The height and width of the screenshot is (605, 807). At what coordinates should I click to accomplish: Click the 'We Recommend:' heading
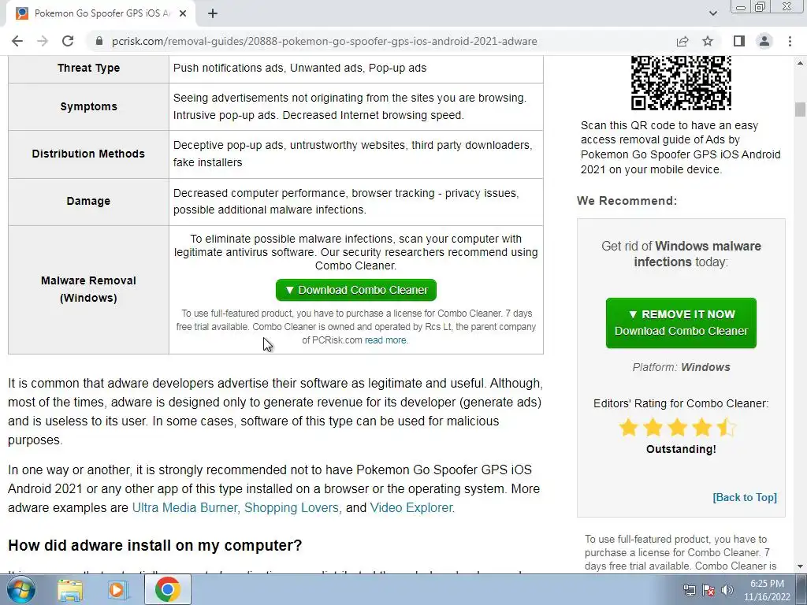coord(627,201)
